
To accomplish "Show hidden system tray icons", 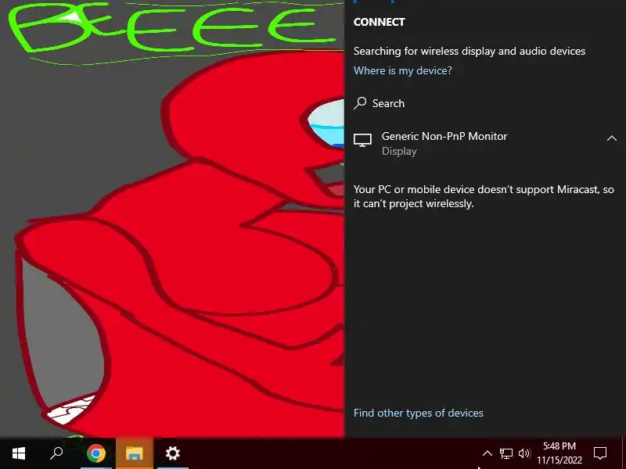I will 487,453.
